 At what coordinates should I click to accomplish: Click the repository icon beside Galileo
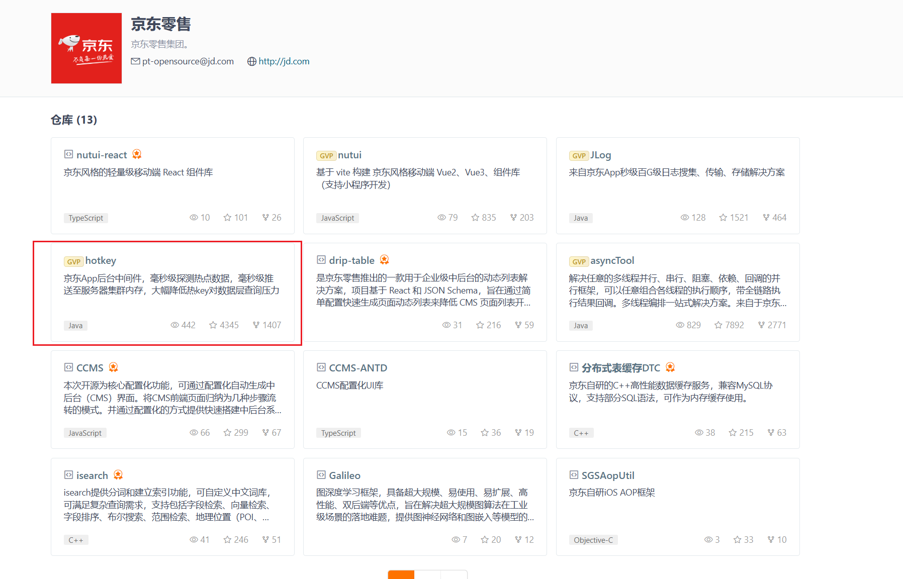[x=321, y=475]
